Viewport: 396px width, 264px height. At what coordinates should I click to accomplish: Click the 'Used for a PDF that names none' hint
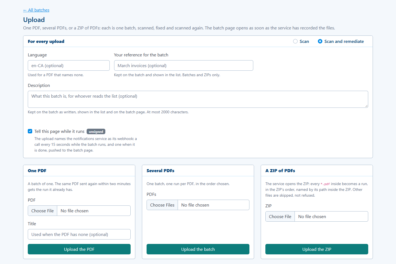coord(56,75)
